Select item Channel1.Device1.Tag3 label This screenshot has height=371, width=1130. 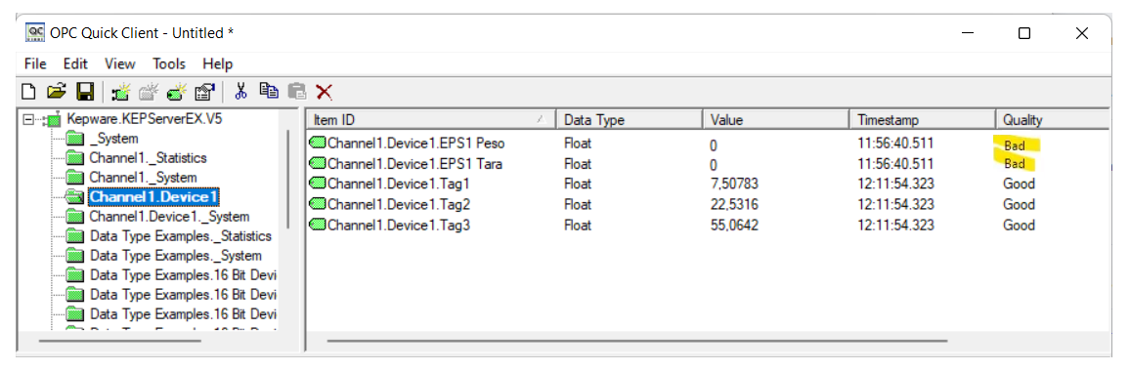pos(399,225)
